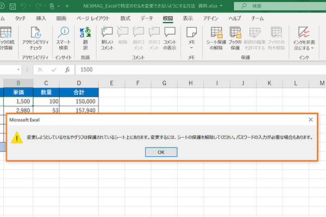Click the Workbook Statistics (ブックの統計情報) icon
Viewport: 326px width, 217px height.
tap(7, 37)
